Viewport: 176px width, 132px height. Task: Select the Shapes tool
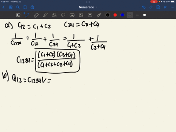coord(54,15)
